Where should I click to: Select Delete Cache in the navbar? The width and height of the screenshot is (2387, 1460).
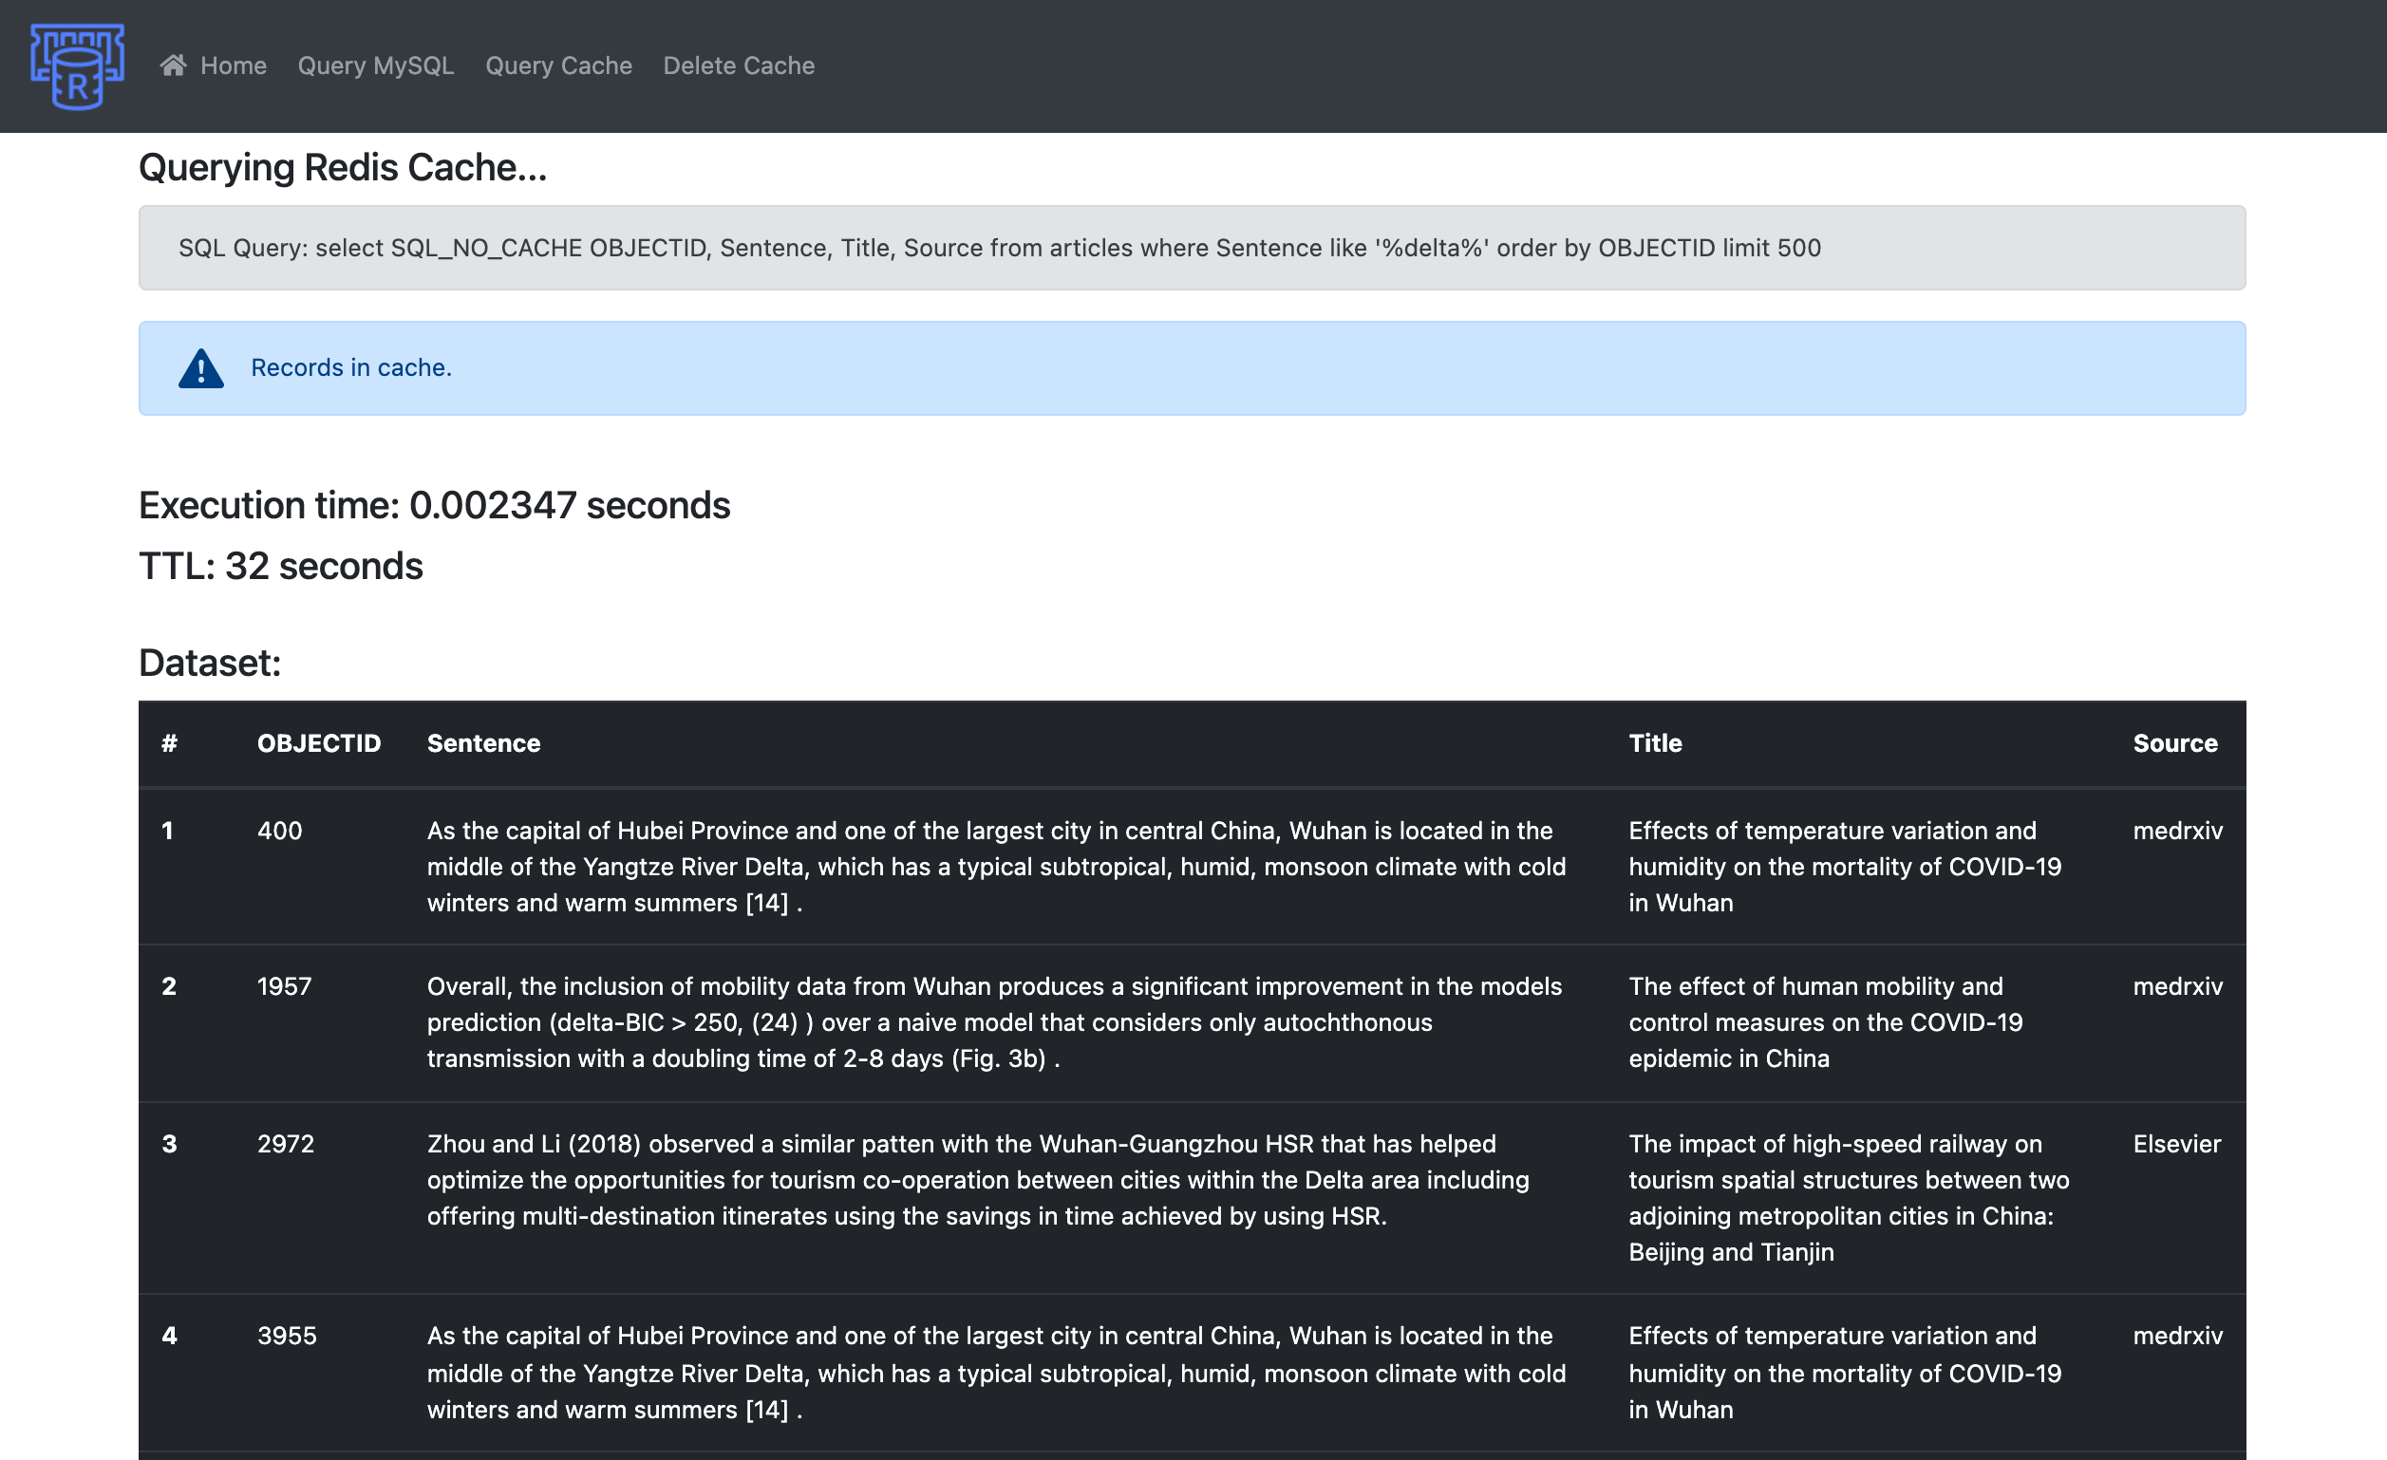738,66
